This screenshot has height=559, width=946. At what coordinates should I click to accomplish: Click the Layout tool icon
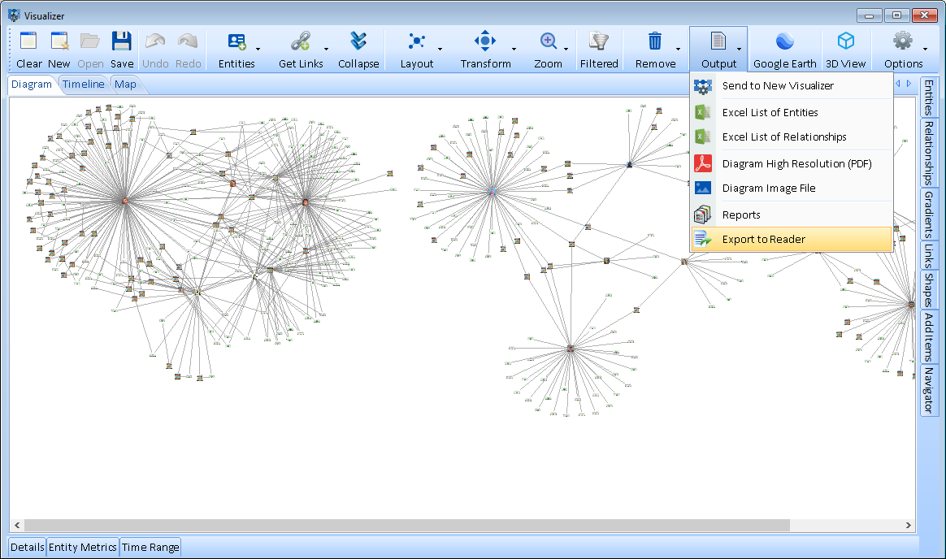417,41
